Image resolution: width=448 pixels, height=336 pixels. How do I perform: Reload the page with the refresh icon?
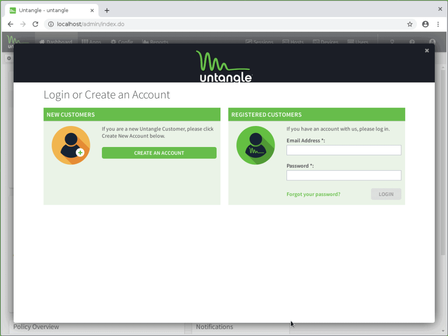click(35, 24)
